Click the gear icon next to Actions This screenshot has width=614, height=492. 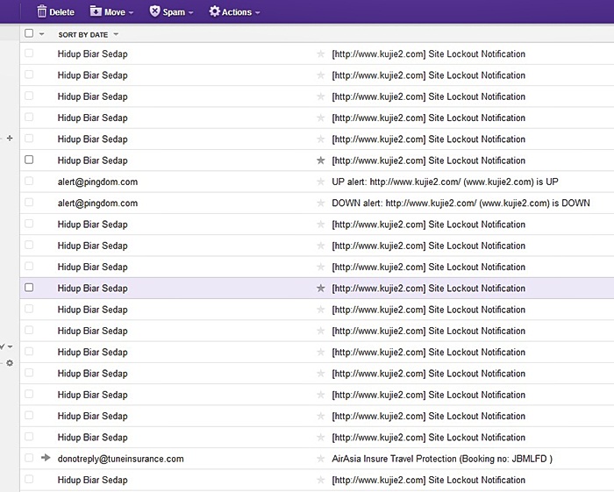point(214,12)
